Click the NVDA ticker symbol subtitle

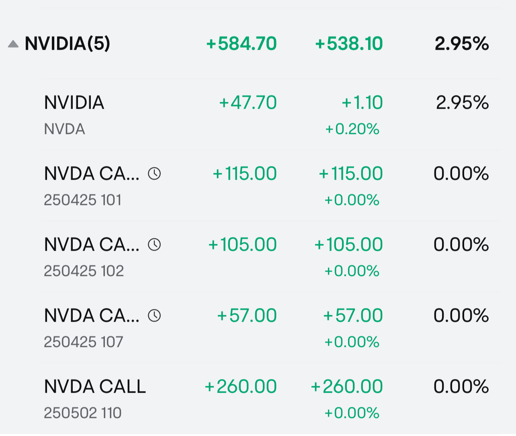(x=65, y=129)
